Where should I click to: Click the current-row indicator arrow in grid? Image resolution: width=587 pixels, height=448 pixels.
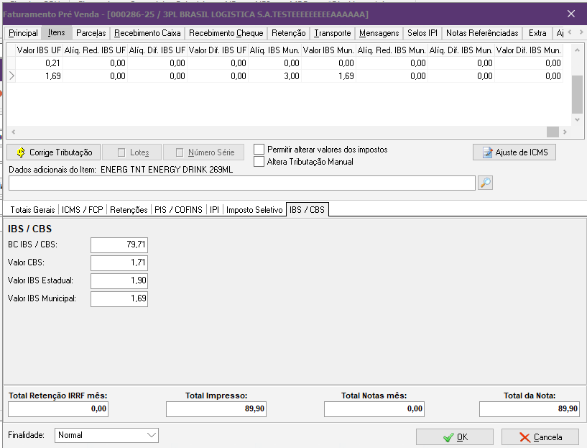click(11, 76)
